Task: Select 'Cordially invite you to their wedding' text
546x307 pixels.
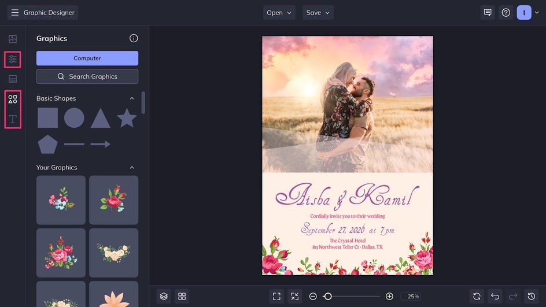Action: pyautogui.click(x=348, y=216)
